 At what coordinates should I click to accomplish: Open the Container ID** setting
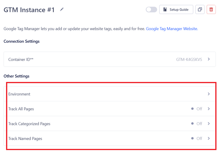click(110, 59)
